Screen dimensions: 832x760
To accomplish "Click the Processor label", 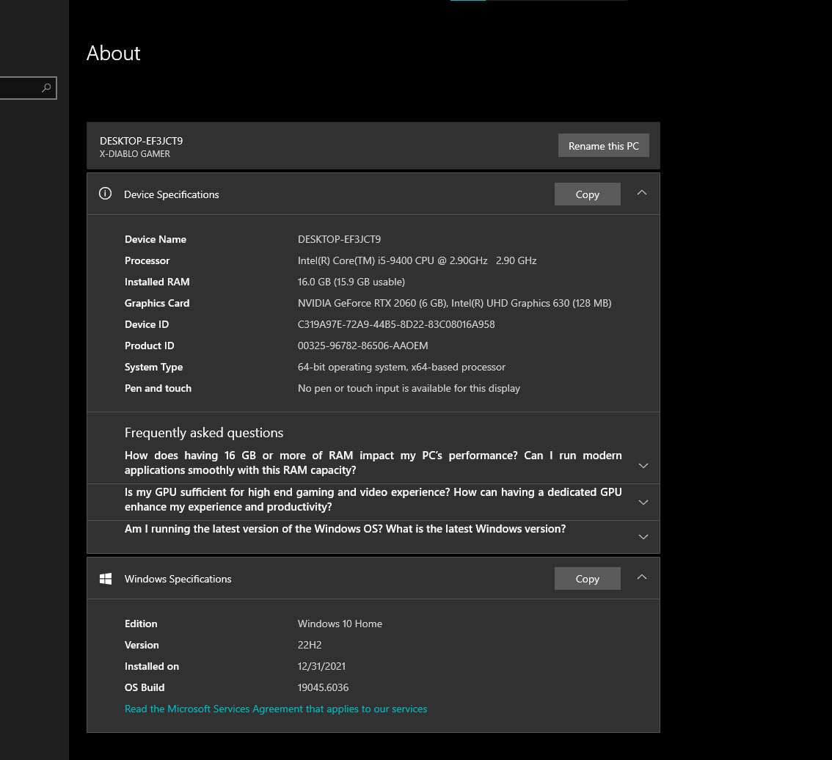I will [147, 260].
